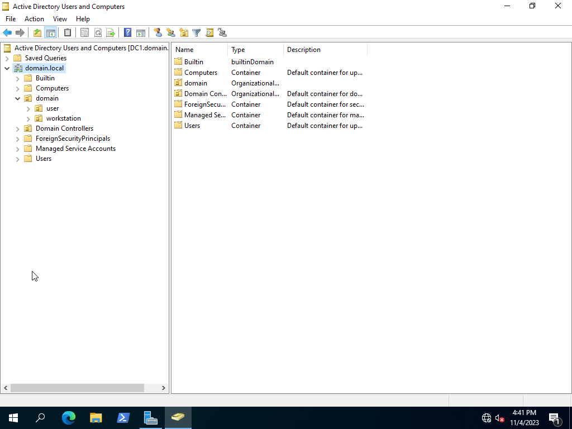The height and width of the screenshot is (429, 572).
Task: Sort list by Type column header
Action: tap(256, 50)
